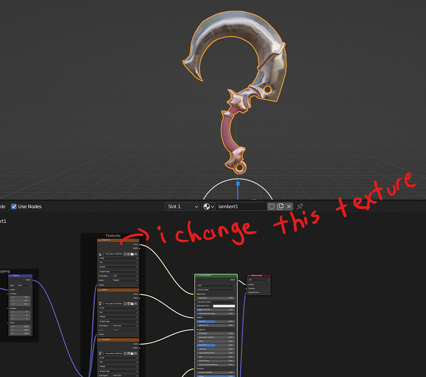This screenshot has height=377, width=426.
Task: Open the Subsurface Radius dropdown in Principled BSDF
Action: [216, 302]
